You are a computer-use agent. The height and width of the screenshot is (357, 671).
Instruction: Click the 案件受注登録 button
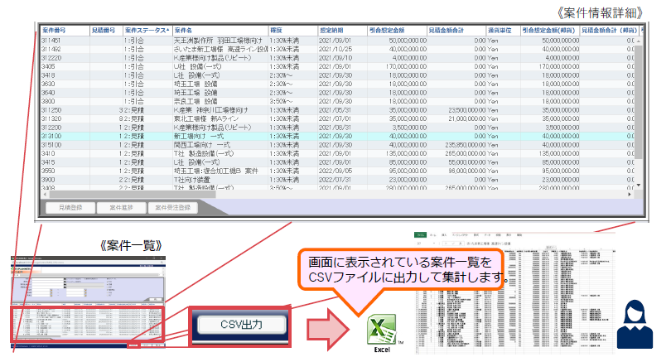[x=172, y=208]
